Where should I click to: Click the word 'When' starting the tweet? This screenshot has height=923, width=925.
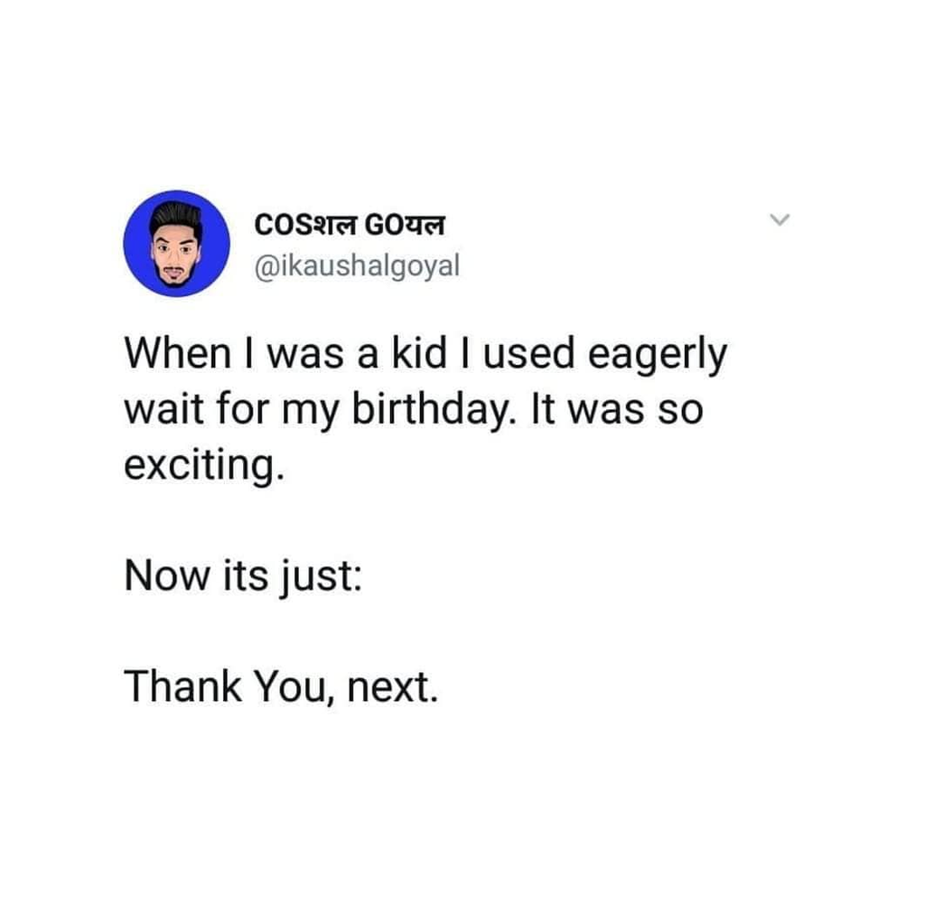178,353
